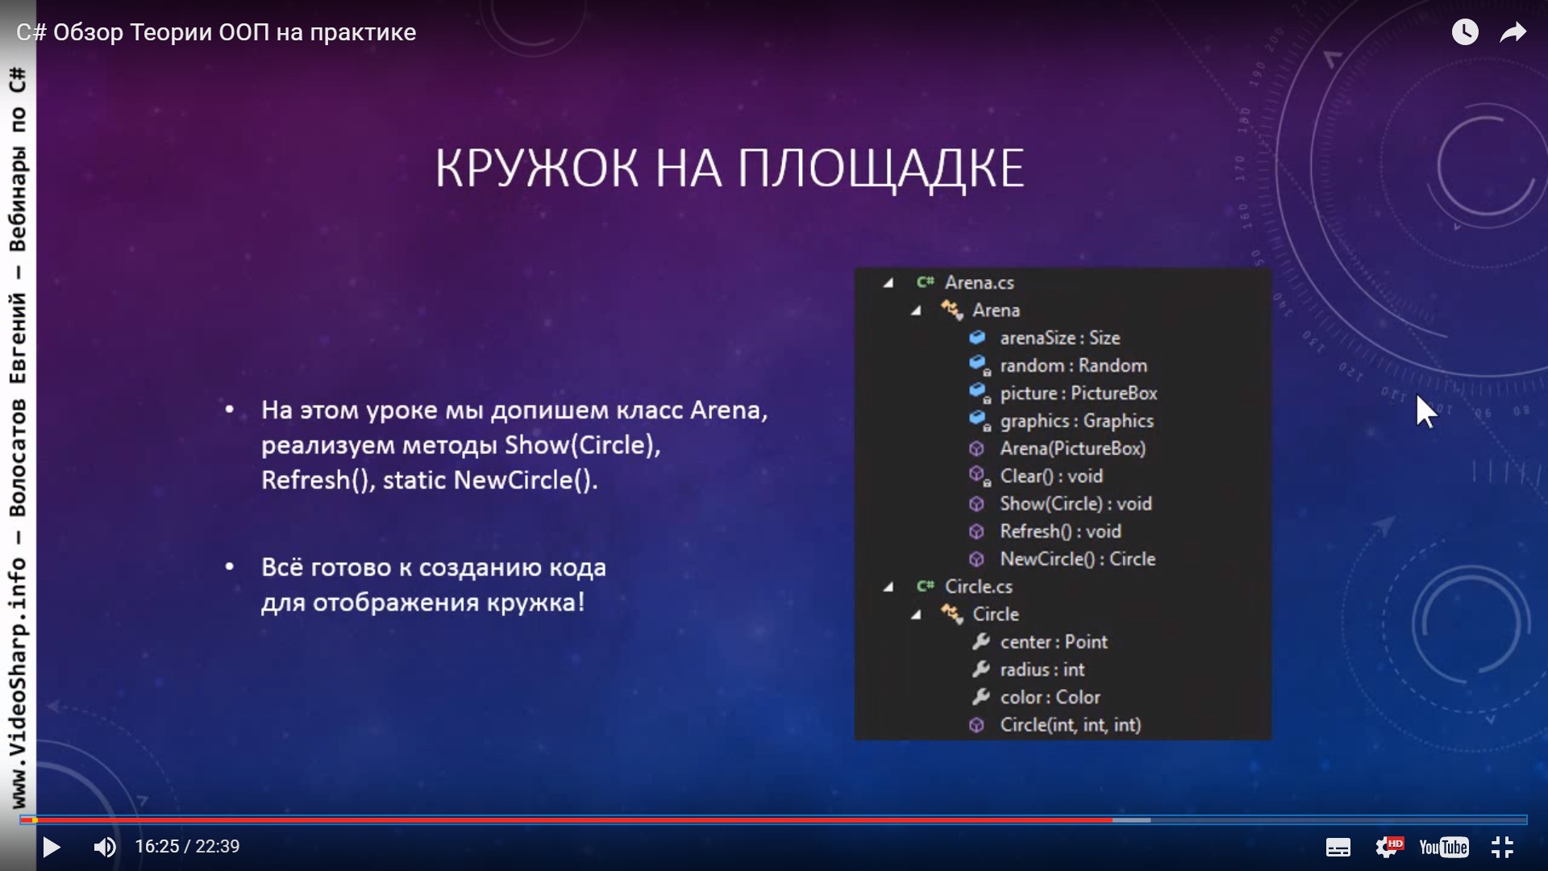Select Refresh() : void method
The height and width of the screenshot is (871, 1548).
[x=1060, y=531]
